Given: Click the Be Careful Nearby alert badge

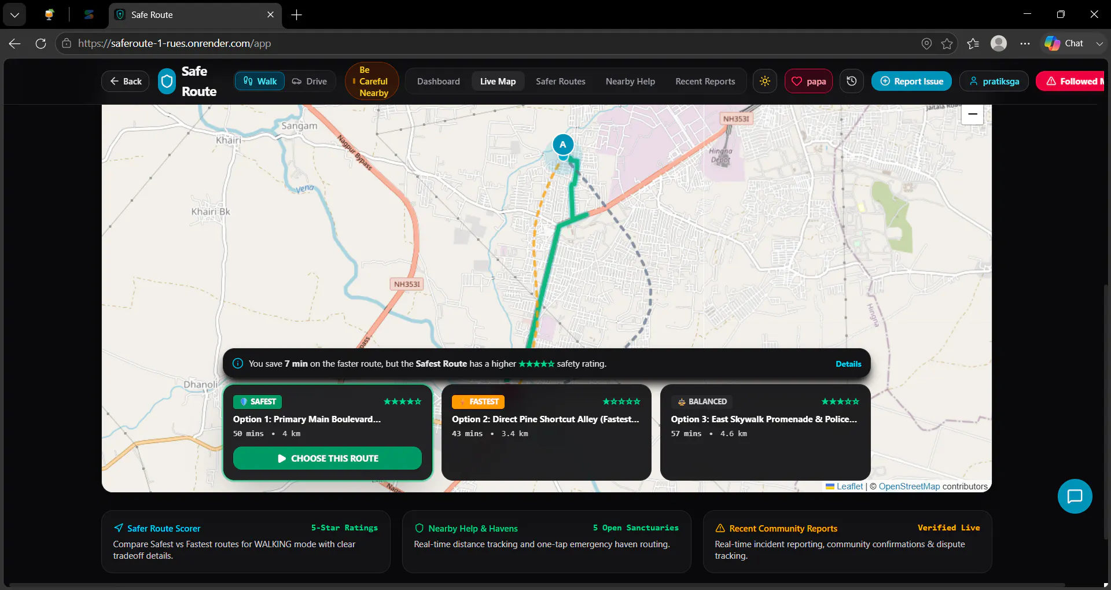Looking at the screenshot, I should click(x=372, y=81).
